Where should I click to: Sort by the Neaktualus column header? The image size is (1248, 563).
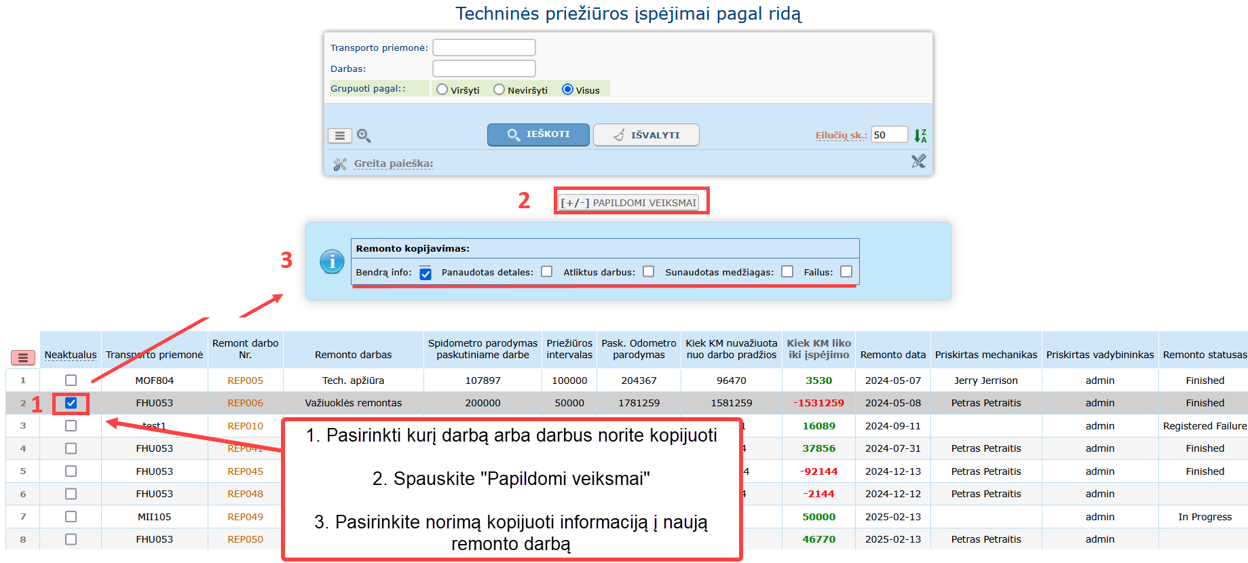pos(71,355)
